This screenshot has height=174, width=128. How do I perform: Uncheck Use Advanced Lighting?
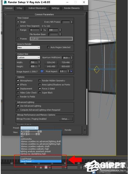[x=18, y=106]
